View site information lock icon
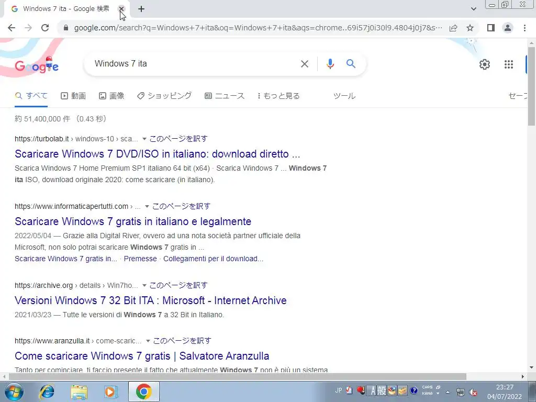536x402 pixels. click(66, 28)
